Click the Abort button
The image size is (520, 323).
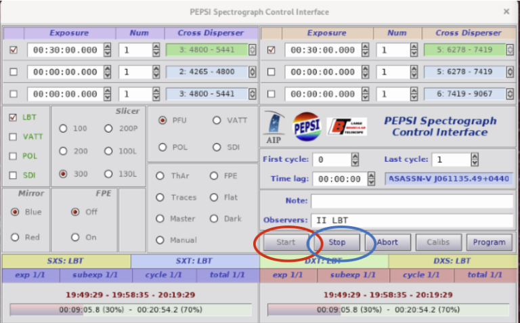tap(387, 242)
